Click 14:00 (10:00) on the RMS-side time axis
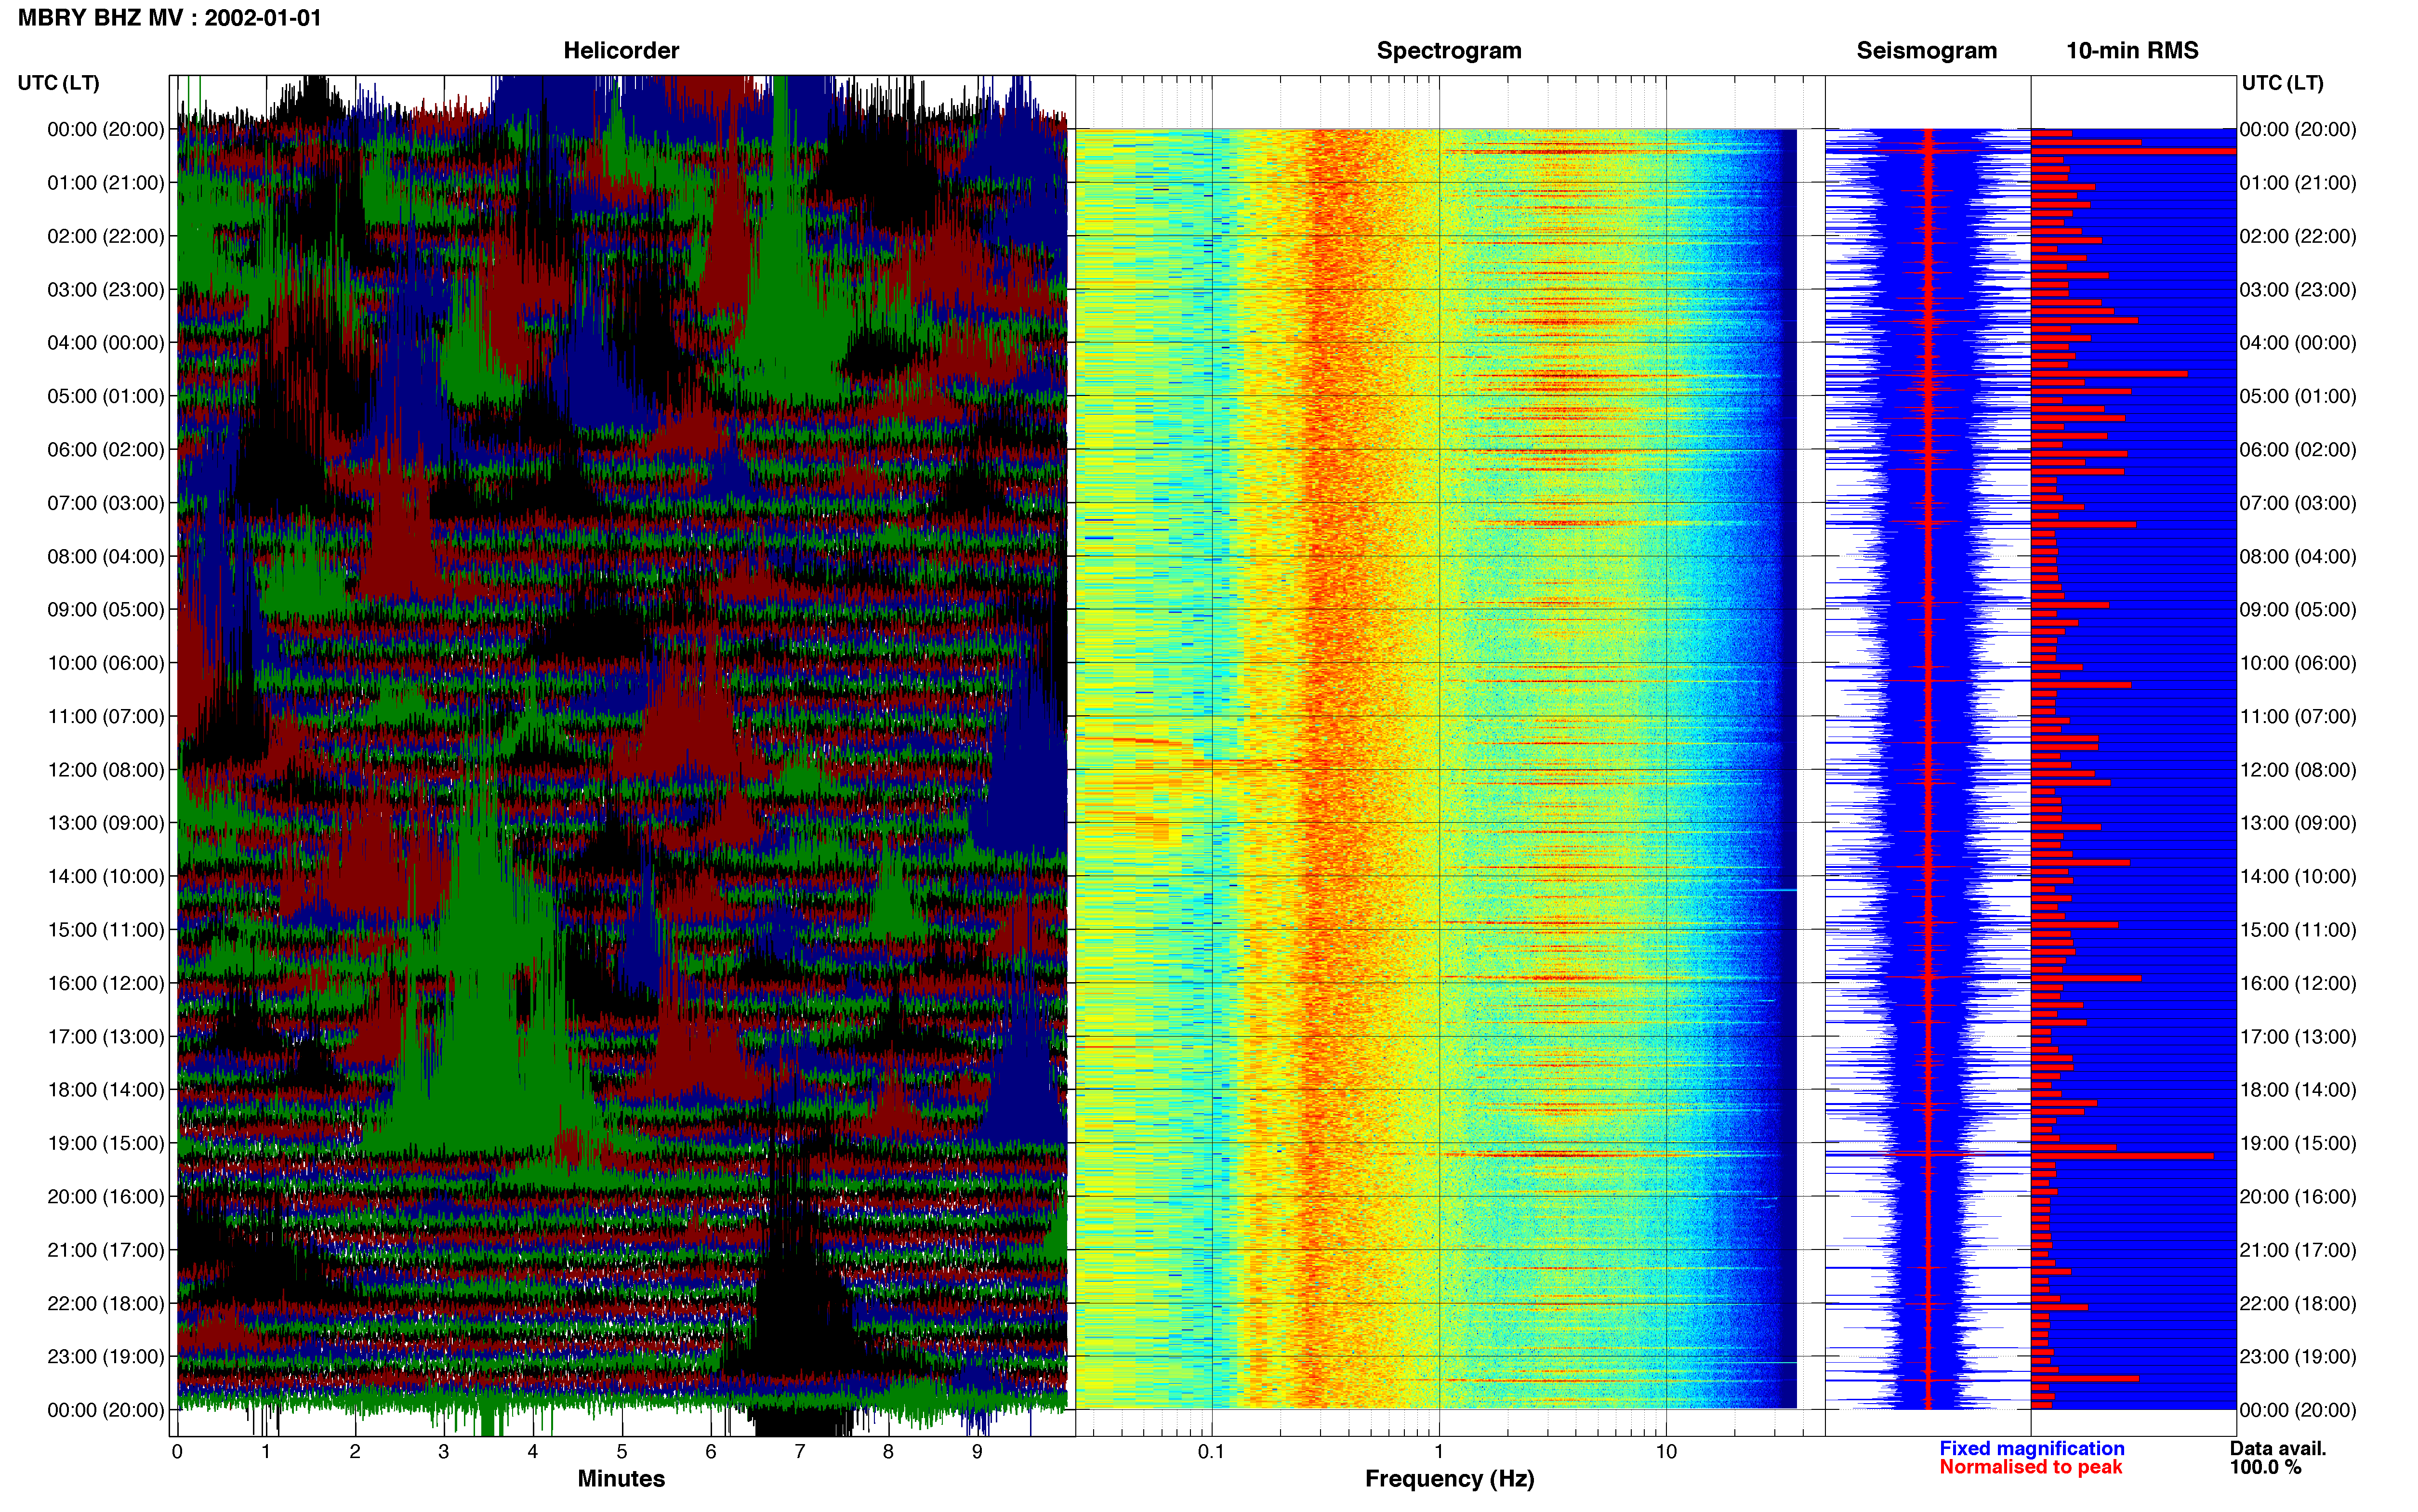The width and height of the screenshot is (2418, 1512). tap(2298, 877)
